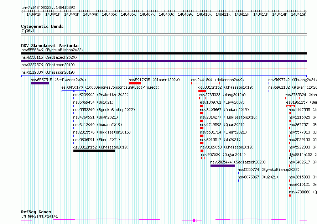Open dgv8812n152 (Chaisson2019) label

click(101, 147)
